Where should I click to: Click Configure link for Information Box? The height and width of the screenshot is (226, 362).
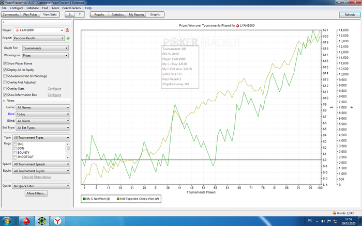(x=54, y=95)
